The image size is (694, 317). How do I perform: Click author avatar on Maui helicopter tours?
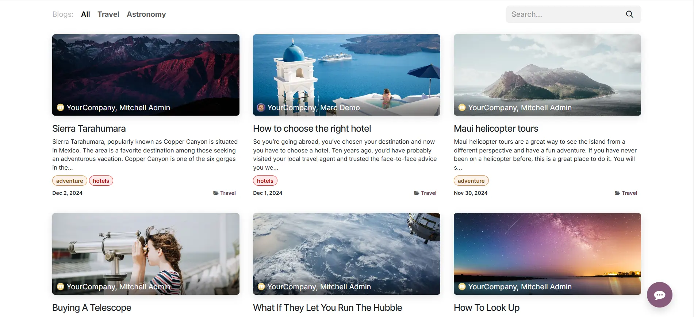[x=462, y=107]
